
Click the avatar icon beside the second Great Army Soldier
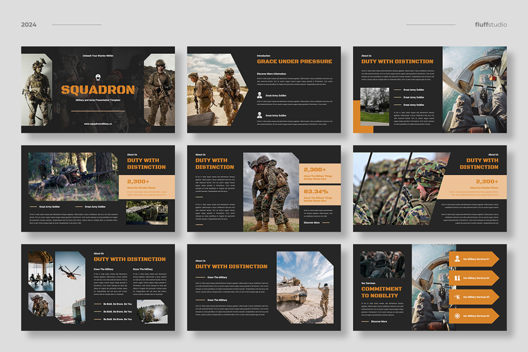point(260,115)
